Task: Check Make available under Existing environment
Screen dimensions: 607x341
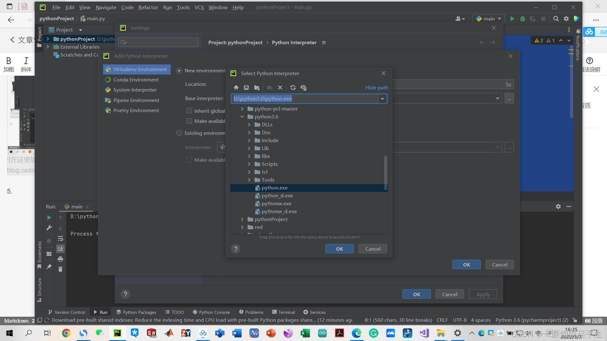Action: pyautogui.click(x=189, y=160)
